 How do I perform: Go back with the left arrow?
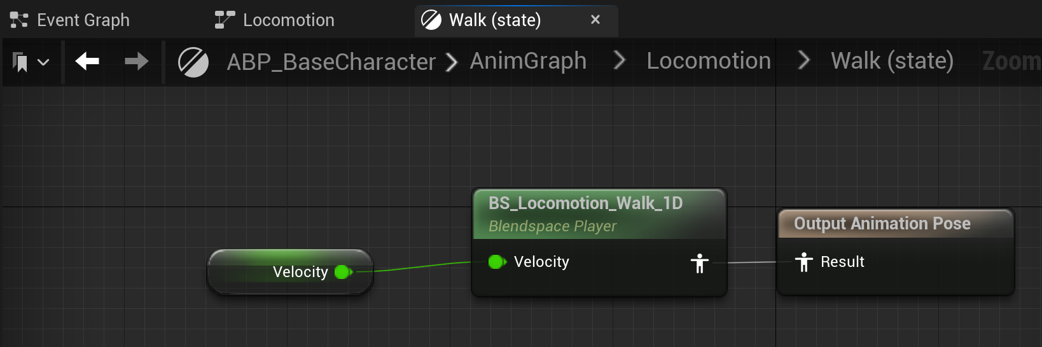pyautogui.click(x=87, y=62)
